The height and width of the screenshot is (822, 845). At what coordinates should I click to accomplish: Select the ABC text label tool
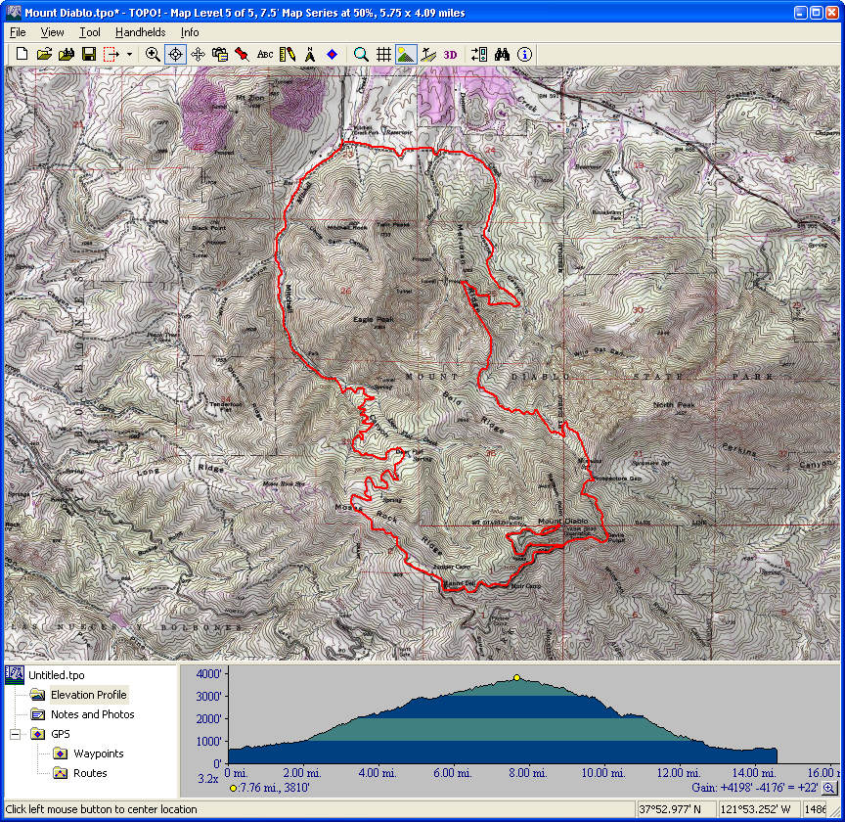265,55
